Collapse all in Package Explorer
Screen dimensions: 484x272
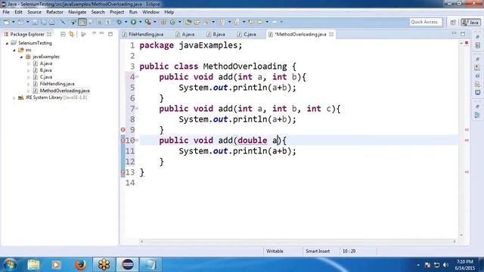[63, 34]
